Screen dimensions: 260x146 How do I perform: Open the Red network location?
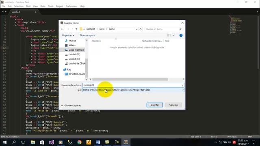(69, 69)
